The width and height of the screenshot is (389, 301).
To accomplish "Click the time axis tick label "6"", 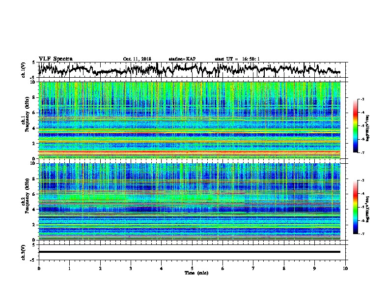I will click(x=223, y=269).
